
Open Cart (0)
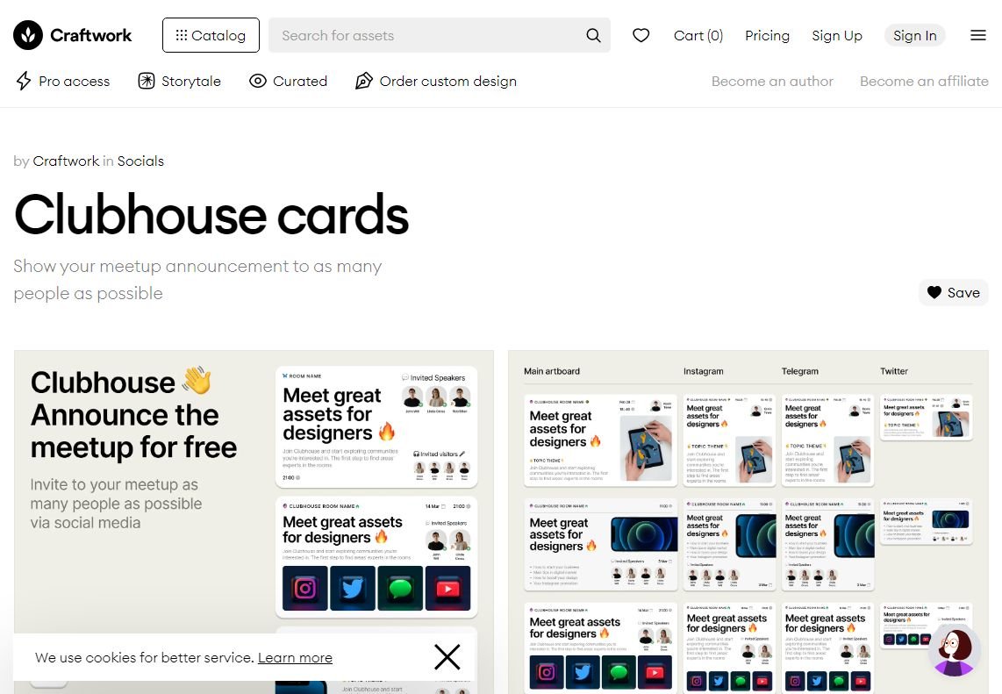tap(698, 36)
